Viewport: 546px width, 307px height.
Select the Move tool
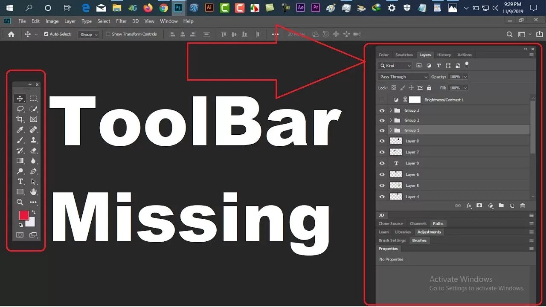point(20,98)
